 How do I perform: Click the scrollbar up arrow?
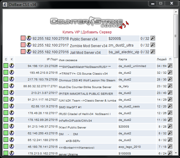click(176, 12)
